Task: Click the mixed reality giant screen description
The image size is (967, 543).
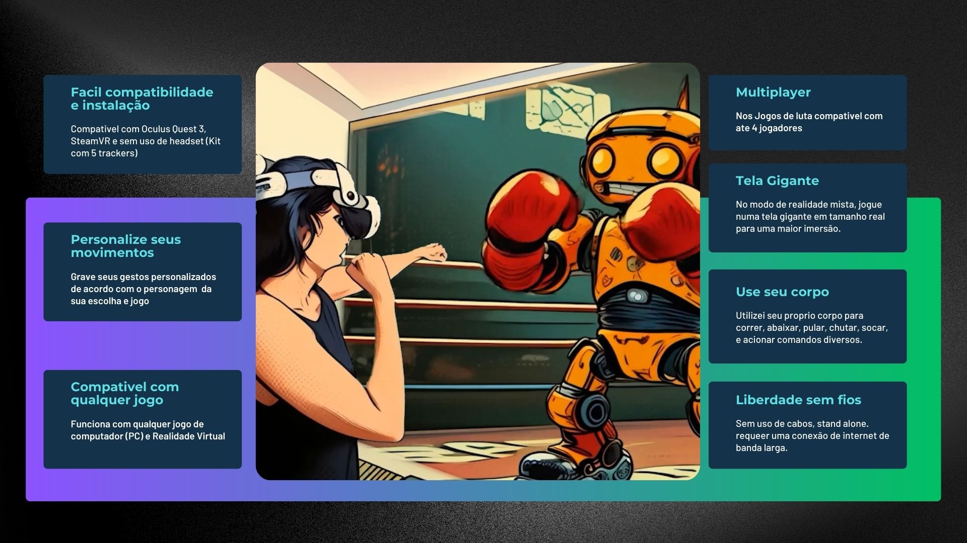Action: [x=809, y=216]
